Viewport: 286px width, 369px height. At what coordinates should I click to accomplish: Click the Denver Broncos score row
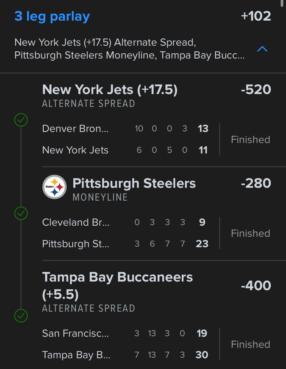coord(125,129)
